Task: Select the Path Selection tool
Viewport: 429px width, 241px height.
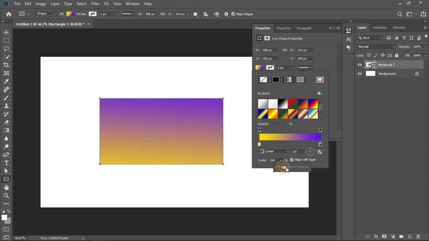Action: pyautogui.click(x=6, y=171)
